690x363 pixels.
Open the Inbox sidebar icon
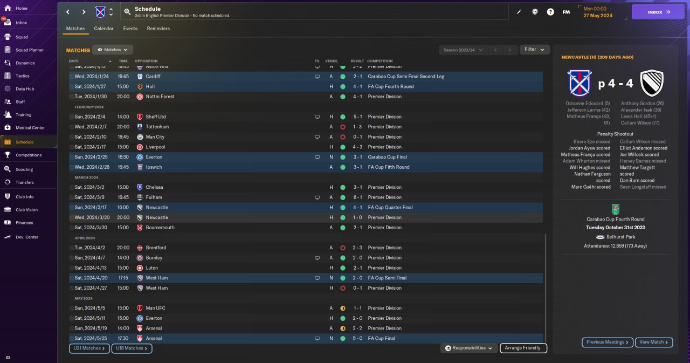8,23
